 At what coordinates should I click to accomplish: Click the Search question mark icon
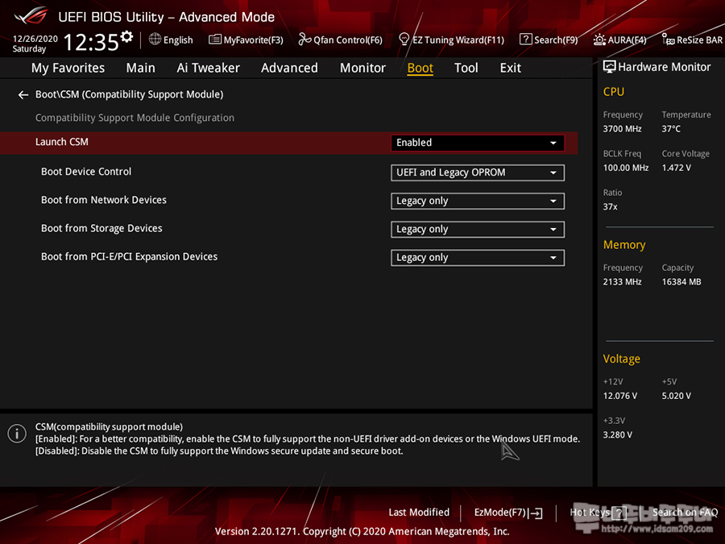[x=525, y=39]
